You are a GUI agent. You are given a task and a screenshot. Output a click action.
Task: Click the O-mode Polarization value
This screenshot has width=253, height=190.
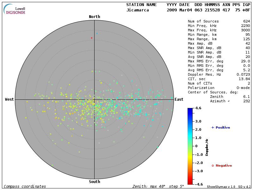(243, 88)
